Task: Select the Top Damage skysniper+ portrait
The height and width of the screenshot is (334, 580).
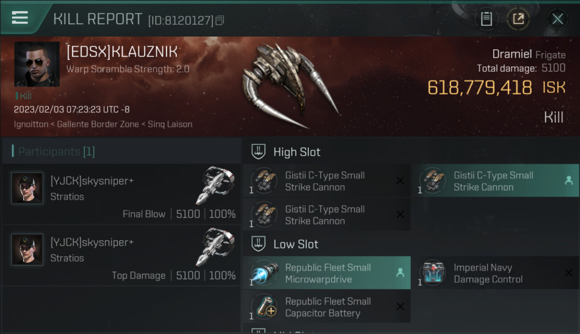Action: tap(27, 249)
